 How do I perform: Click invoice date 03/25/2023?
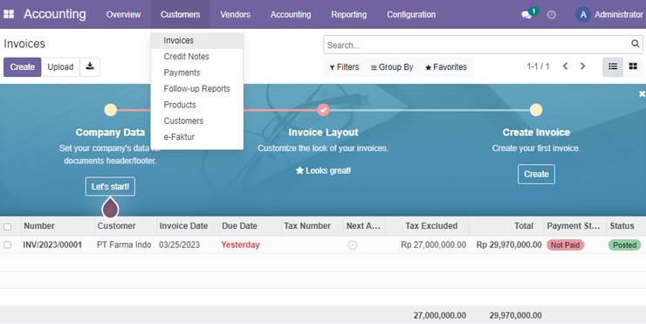click(x=179, y=245)
